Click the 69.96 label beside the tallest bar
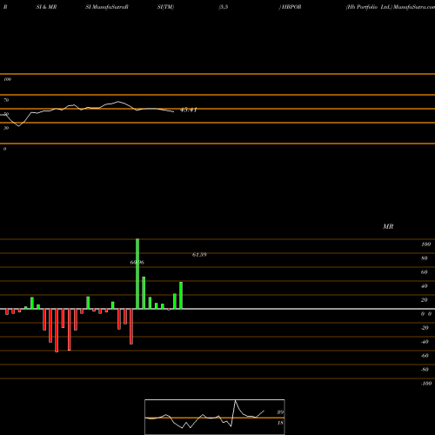Image resolution: width=435 pixels, height=435 pixels. click(x=137, y=263)
